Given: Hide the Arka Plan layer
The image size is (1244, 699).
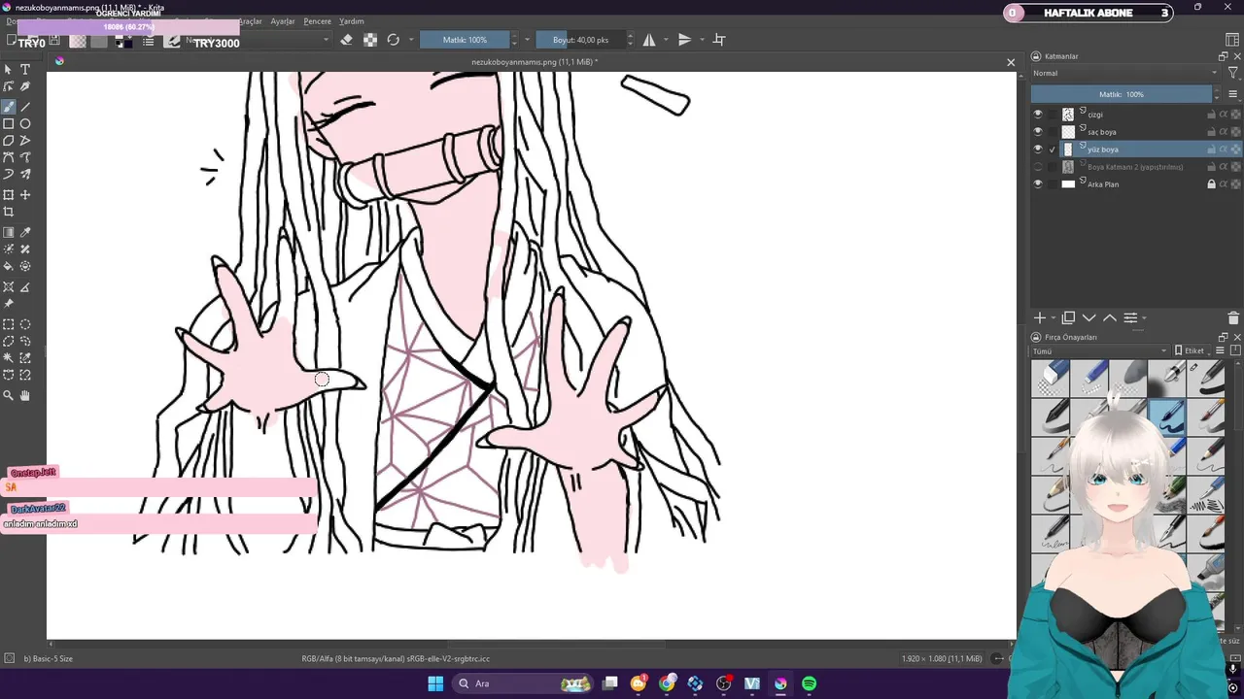Looking at the screenshot, I should 1038,184.
